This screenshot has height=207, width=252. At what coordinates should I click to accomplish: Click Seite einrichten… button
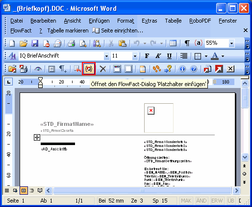click(x=118, y=30)
